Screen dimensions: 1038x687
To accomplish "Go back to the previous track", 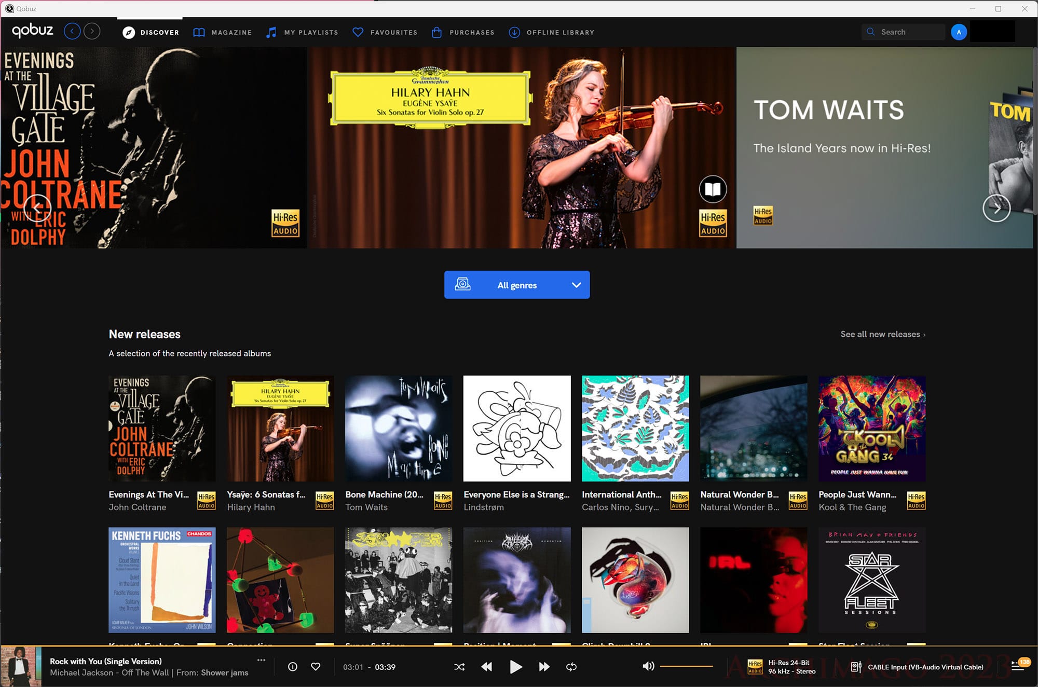I will coord(486,667).
